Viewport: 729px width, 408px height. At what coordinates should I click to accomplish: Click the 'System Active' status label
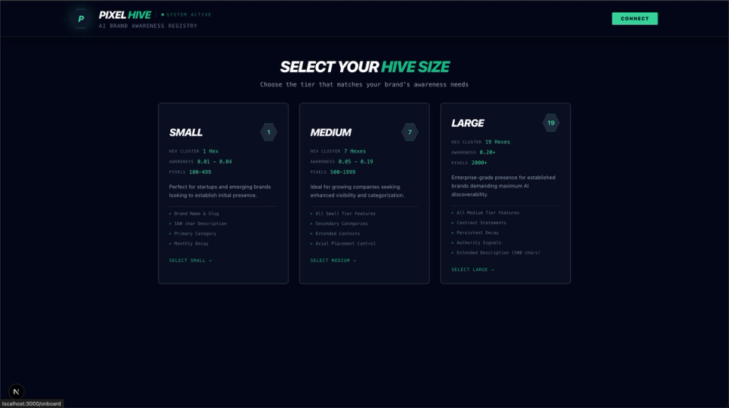(x=189, y=15)
